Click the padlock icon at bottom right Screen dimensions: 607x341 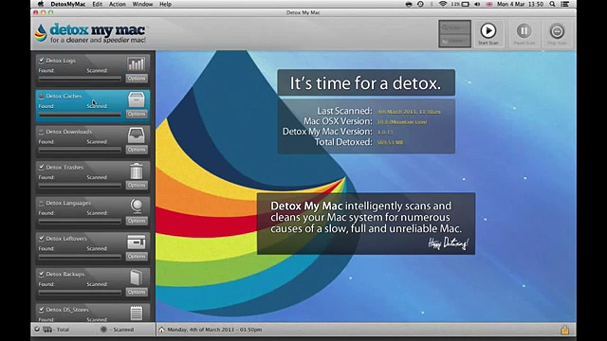click(565, 330)
